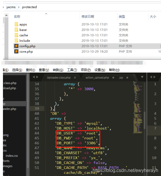Screen dimensions: 161x176
Task: Select awler.php in the sidebar
Action: [x=10, y=109]
